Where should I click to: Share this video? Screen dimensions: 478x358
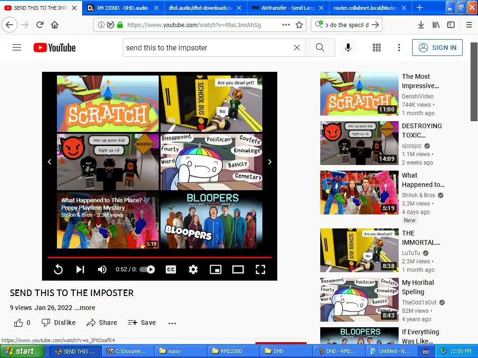tap(102, 323)
